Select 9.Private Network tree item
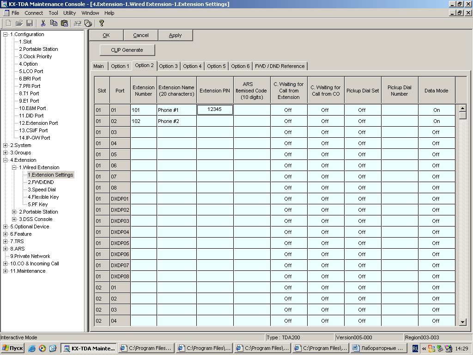The width and height of the screenshot is (473, 355). pos(30,256)
